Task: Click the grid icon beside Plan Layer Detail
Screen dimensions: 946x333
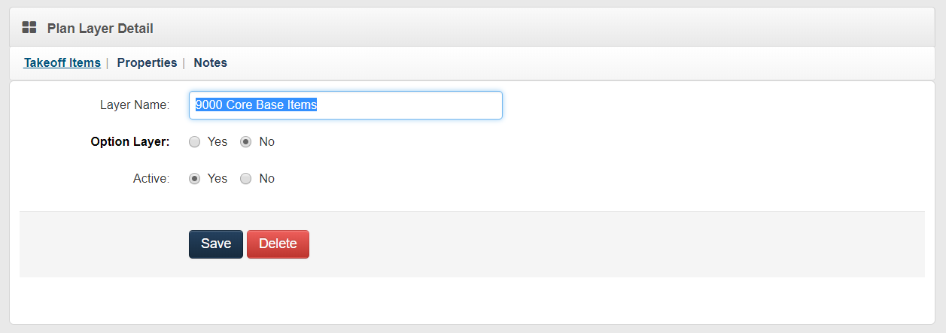Action: (x=29, y=28)
